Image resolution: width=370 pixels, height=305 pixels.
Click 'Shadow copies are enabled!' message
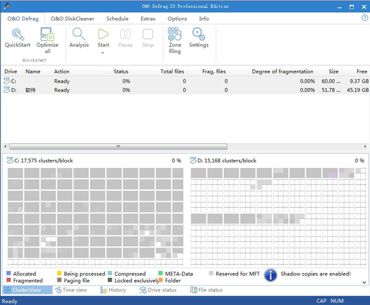coord(316,274)
